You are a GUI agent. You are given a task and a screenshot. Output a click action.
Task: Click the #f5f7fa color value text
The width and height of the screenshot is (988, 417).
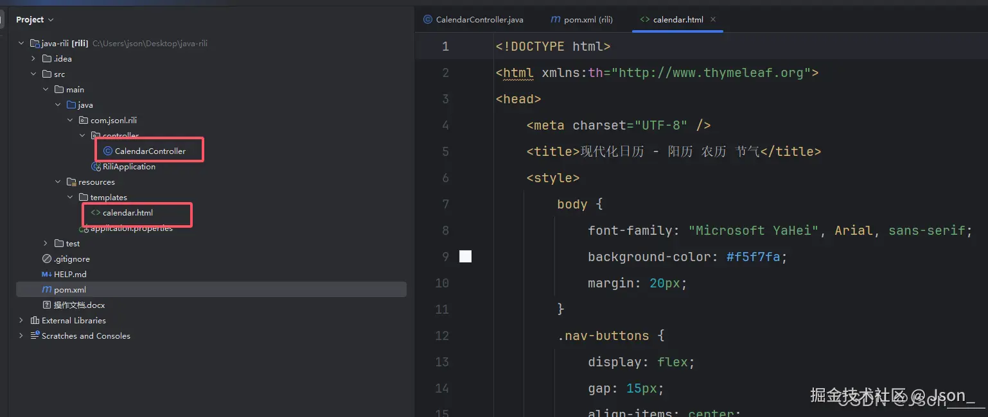754,257
